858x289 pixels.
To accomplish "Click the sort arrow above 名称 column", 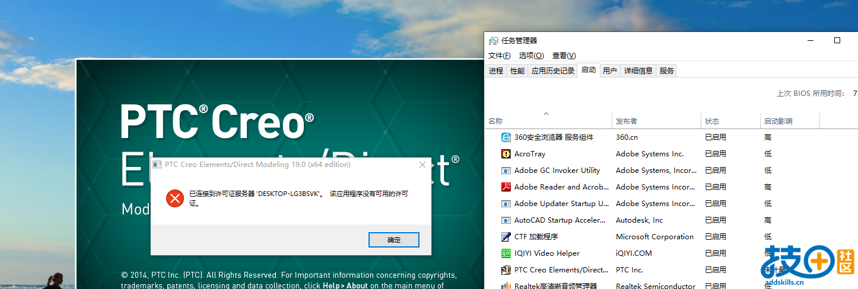I will [546, 113].
